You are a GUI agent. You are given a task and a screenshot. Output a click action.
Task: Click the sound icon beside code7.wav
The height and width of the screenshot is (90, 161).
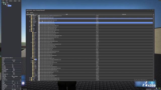39,74
